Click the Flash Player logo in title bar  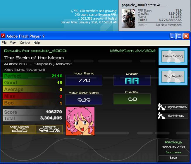(3, 36)
